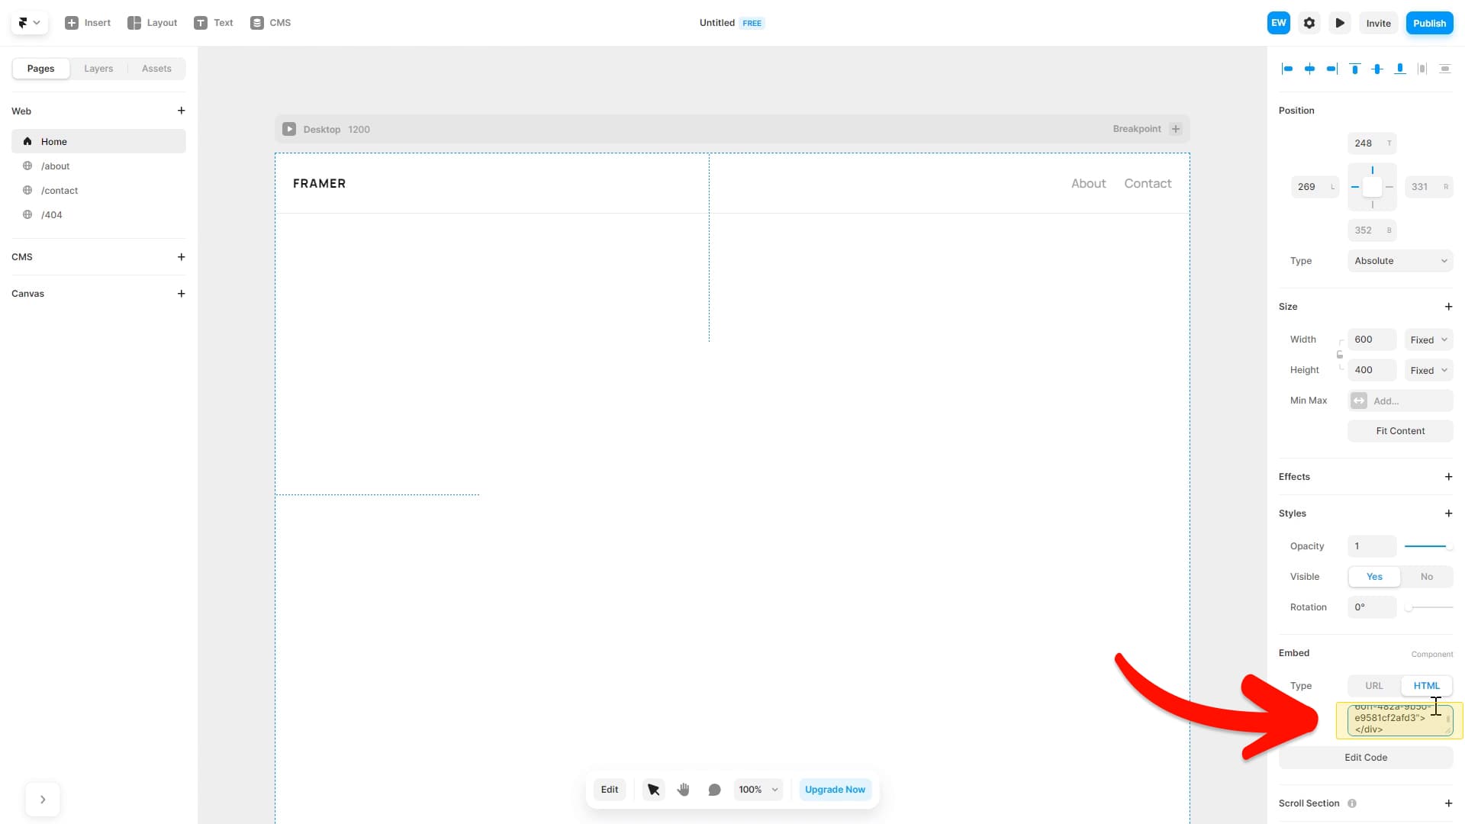
Task: Click the Right position field 331
Action: [1428, 187]
